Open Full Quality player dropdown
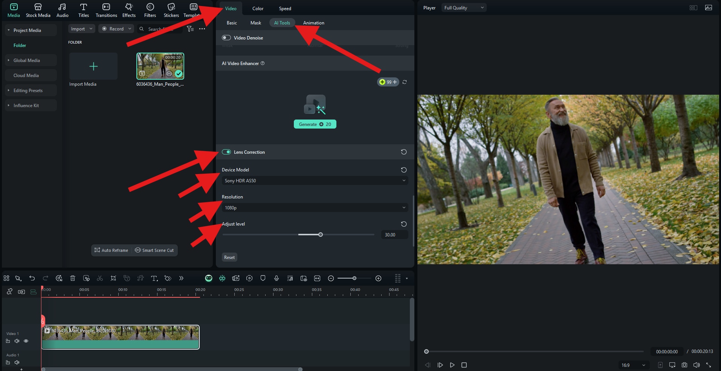This screenshot has width=721, height=371. click(x=464, y=8)
